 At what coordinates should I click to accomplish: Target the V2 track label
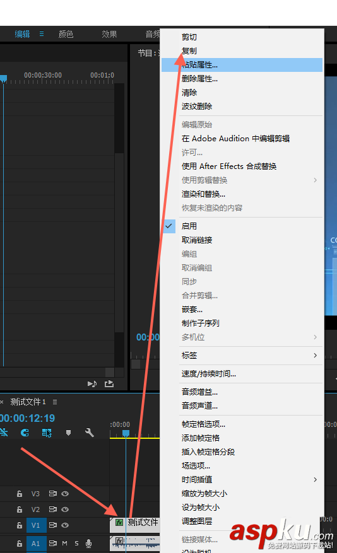click(x=35, y=509)
